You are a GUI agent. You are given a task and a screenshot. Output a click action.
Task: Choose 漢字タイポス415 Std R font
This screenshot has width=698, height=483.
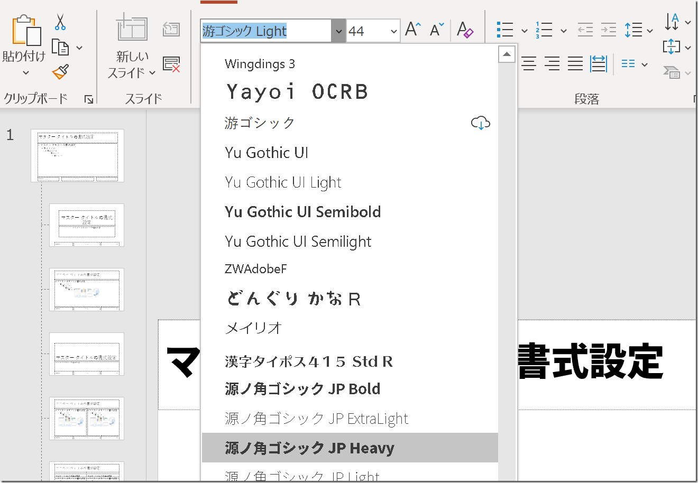click(350, 361)
